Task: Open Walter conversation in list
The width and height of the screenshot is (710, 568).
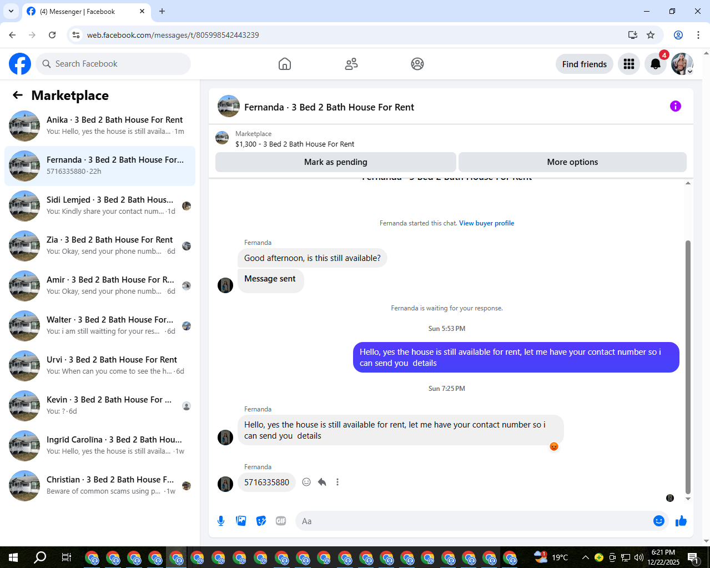Action: 100,326
